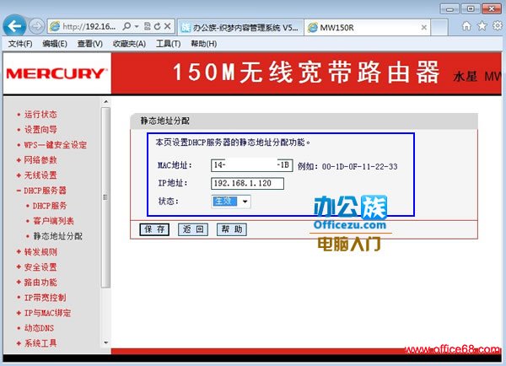Open 设置向导 in sidebar
The image size is (506, 366).
click(40, 129)
